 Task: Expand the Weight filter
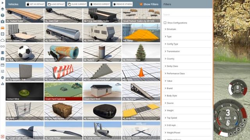coord(187,110)
